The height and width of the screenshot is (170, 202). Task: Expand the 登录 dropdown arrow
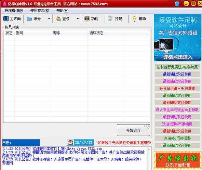(78, 19)
